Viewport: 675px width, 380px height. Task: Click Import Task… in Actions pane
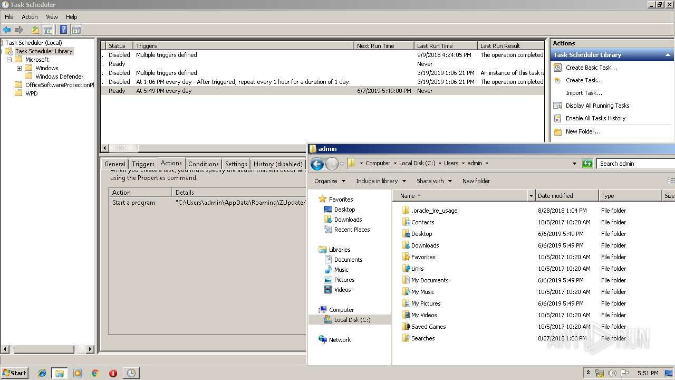(x=584, y=93)
